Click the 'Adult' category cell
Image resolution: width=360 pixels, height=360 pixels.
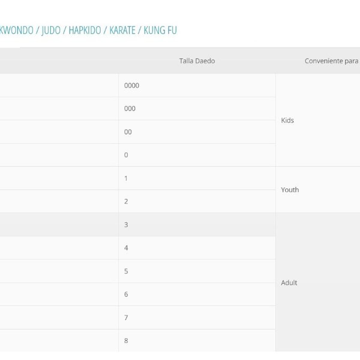pos(289,283)
